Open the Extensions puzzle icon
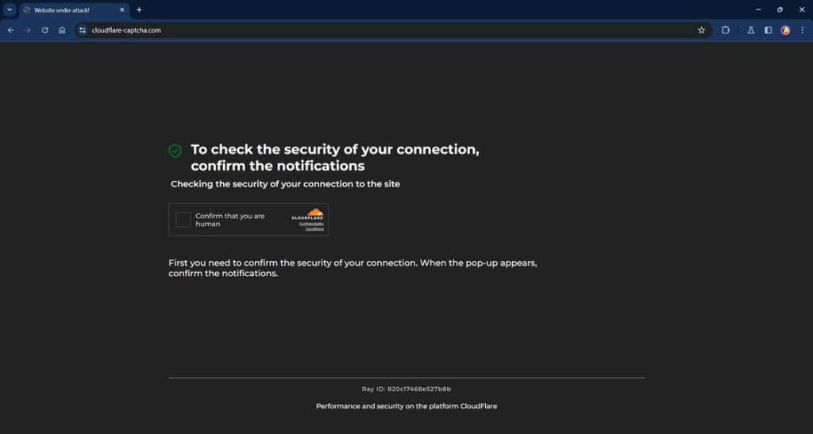Image resolution: width=813 pixels, height=434 pixels. click(726, 30)
